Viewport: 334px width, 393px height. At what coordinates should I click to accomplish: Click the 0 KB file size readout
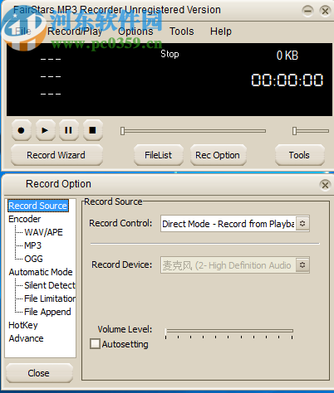287,56
